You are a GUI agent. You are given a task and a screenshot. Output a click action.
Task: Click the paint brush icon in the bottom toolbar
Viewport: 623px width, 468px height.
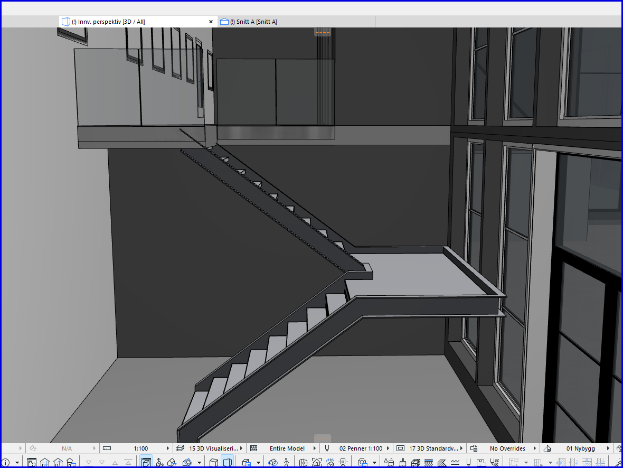tap(402, 463)
